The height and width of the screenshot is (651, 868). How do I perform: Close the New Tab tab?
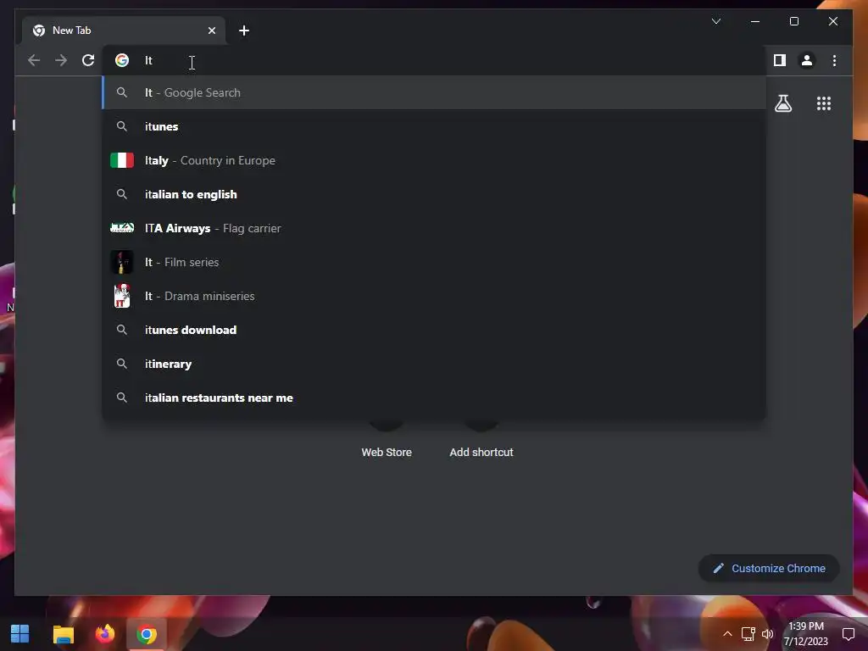point(211,31)
